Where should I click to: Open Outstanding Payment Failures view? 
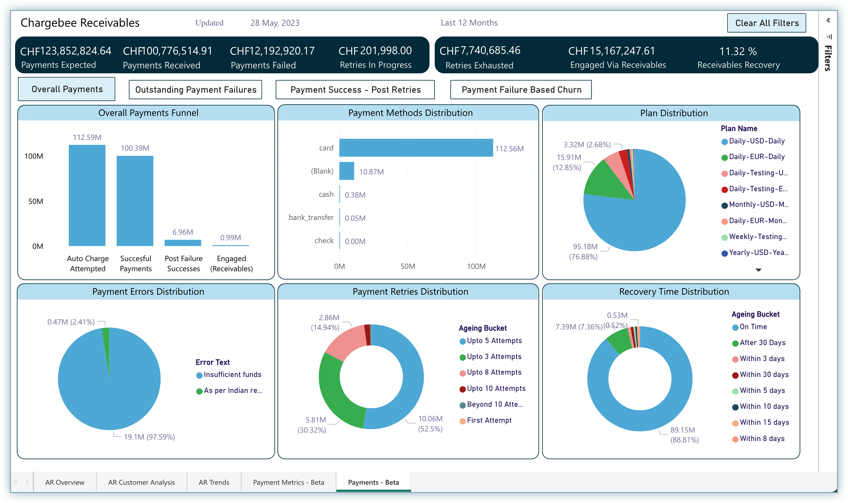(196, 90)
